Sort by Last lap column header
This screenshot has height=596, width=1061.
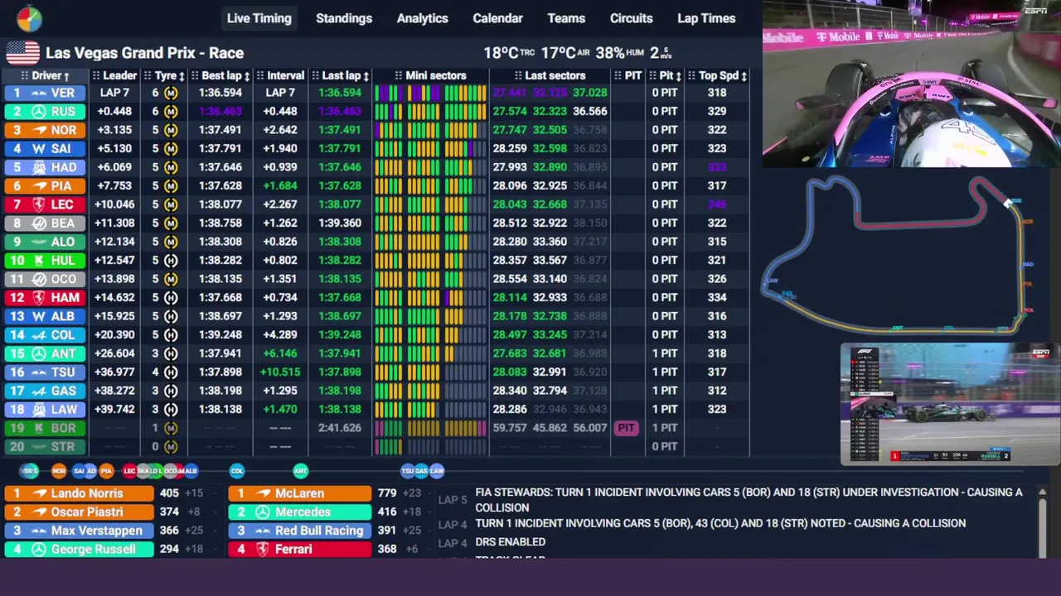pos(341,75)
